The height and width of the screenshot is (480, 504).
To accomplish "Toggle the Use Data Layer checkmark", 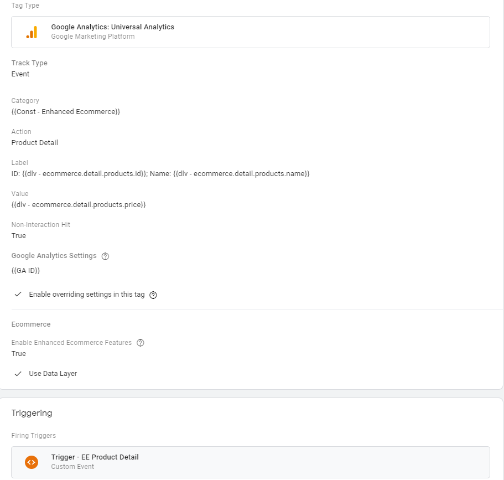I will 18,374.
